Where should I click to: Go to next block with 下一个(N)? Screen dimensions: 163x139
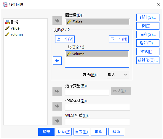(x=119, y=39)
